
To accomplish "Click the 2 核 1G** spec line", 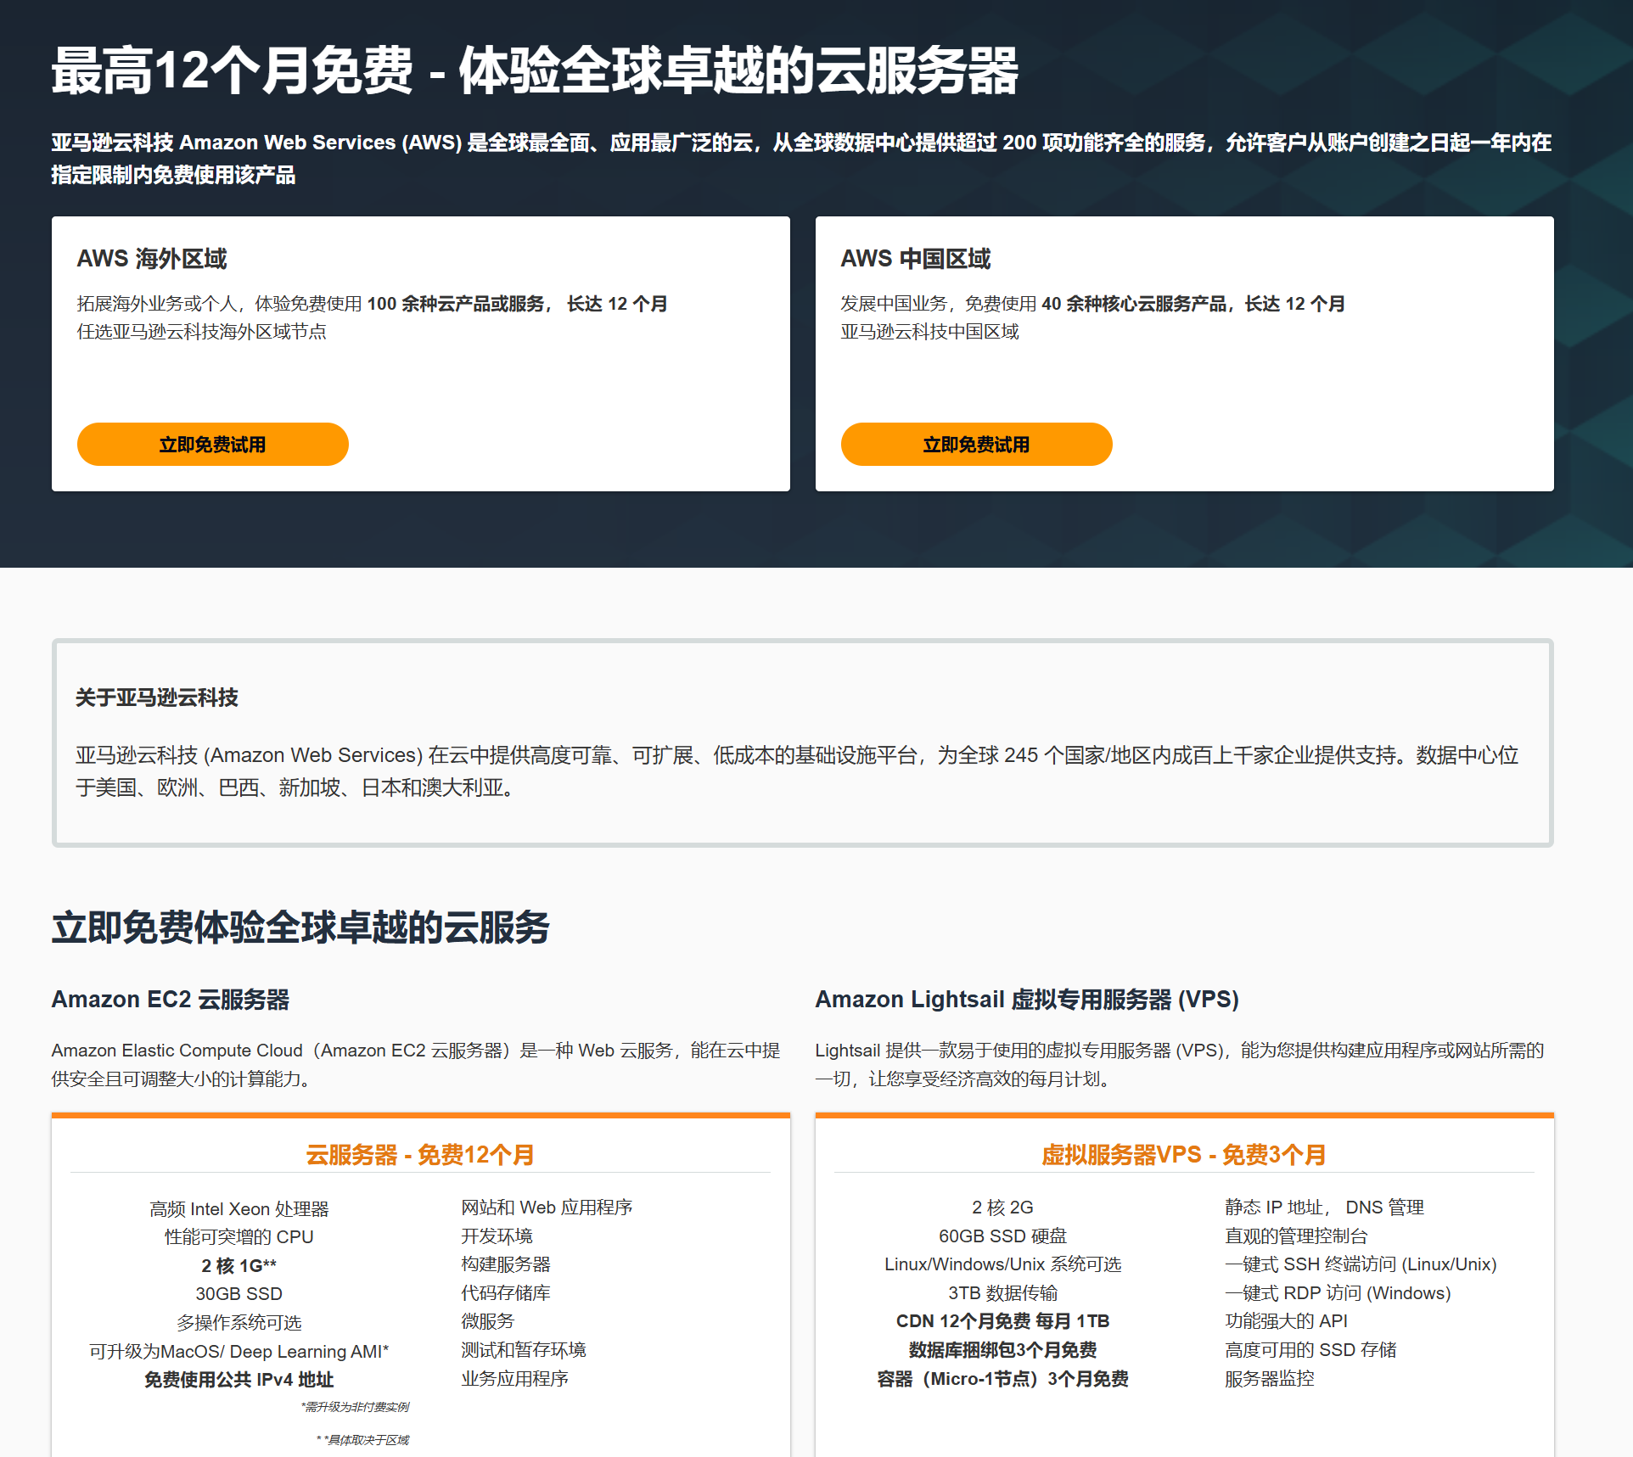I will click(238, 1266).
